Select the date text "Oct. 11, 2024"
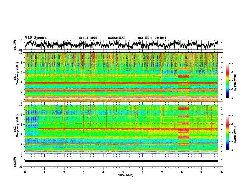 coord(88,38)
